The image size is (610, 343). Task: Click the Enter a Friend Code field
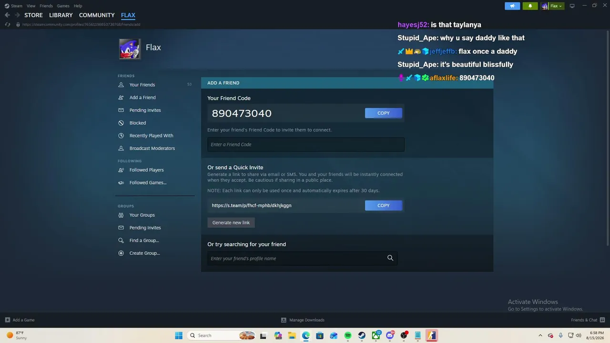306,144
